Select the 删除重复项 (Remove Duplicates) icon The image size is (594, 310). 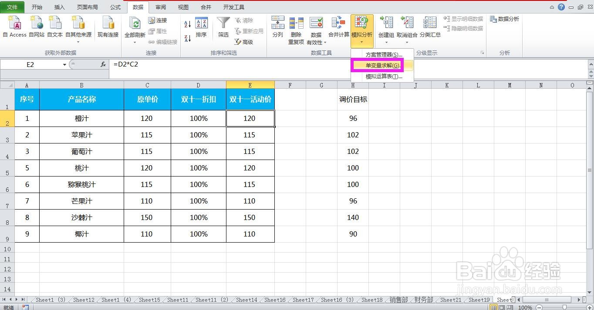pos(297,26)
